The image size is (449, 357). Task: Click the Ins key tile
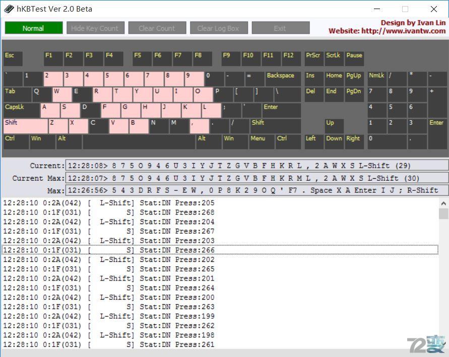tap(314, 79)
